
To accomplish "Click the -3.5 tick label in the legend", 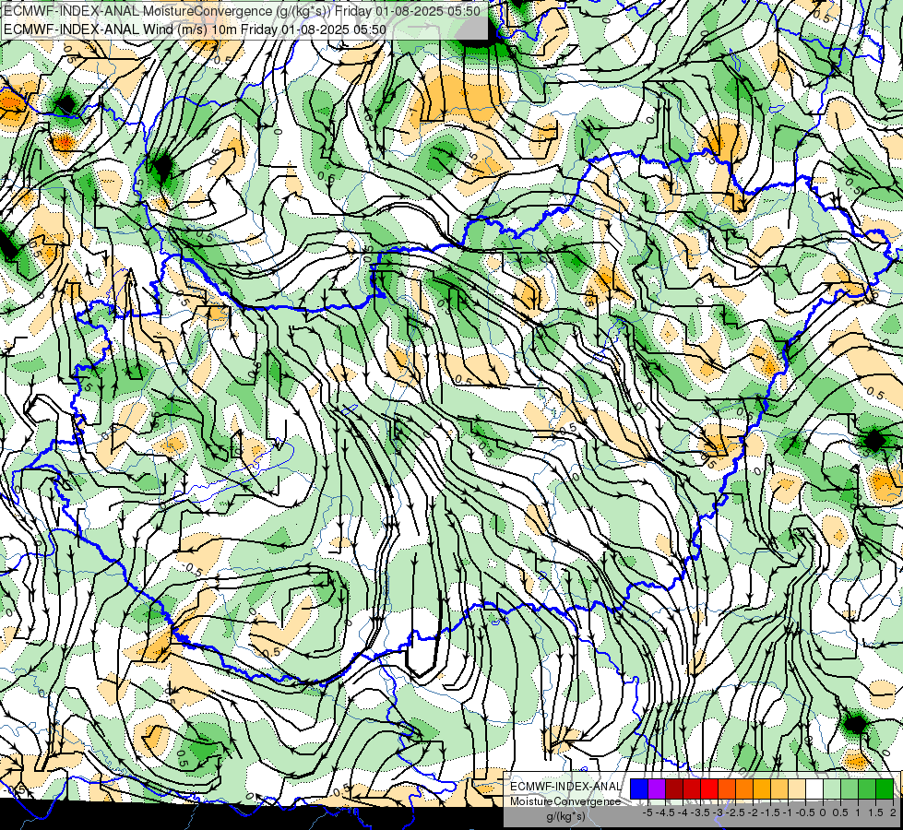I will [x=700, y=812].
